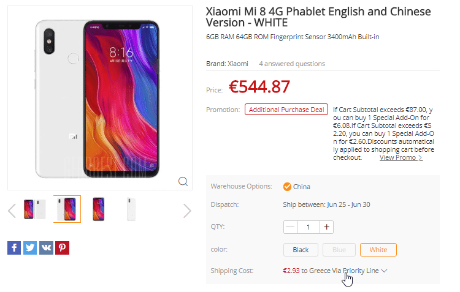The image size is (460, 292).
Task: Expand shipping method dropdown chevron
Action: [384, 271]
